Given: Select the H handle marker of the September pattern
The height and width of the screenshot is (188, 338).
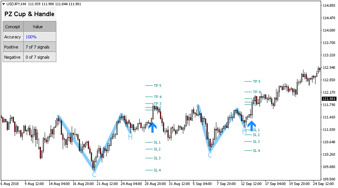Looking at the screenshot, I should click(x=244, y=131).
